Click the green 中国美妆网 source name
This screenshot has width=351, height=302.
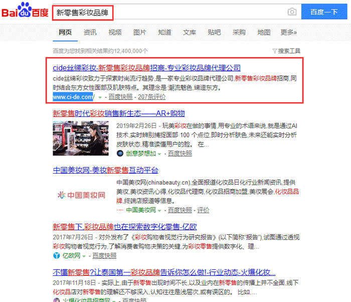click(x=141, y=210)
